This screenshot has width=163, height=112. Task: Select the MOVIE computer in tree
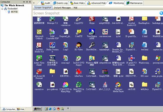click(x=14, y=12)
